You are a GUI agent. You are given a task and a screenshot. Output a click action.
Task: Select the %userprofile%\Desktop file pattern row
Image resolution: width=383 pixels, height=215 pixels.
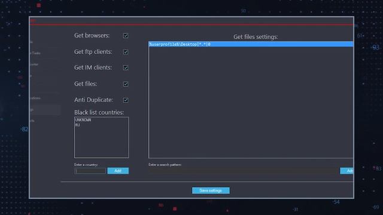(251, 44)
